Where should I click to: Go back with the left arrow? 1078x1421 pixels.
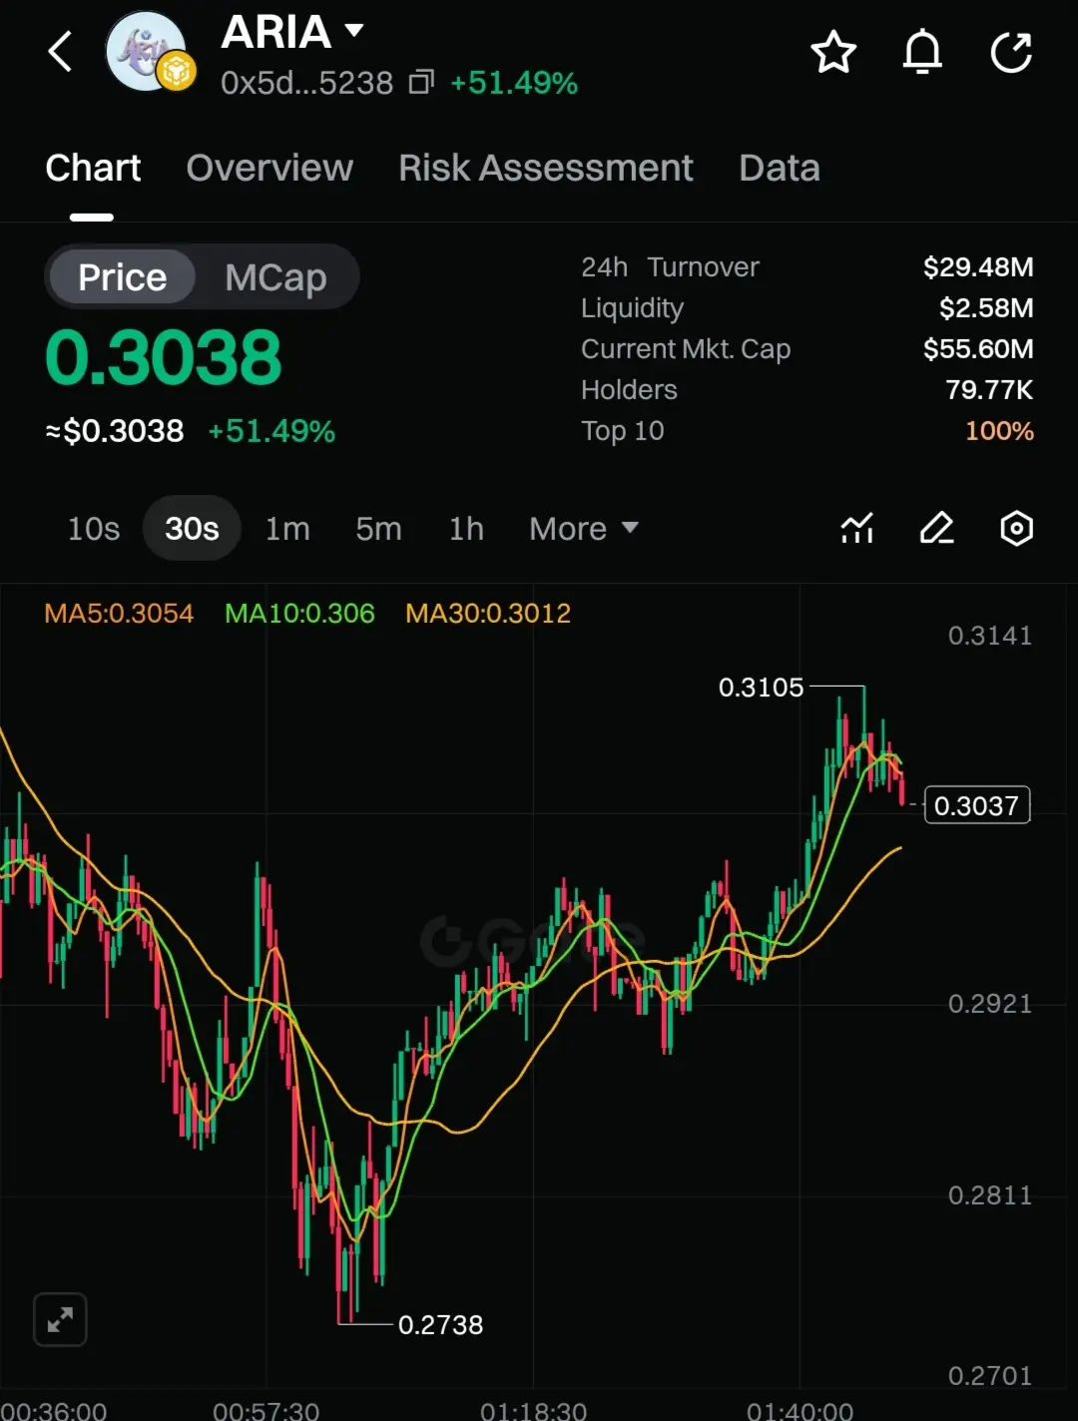click(x=61, y=52)
